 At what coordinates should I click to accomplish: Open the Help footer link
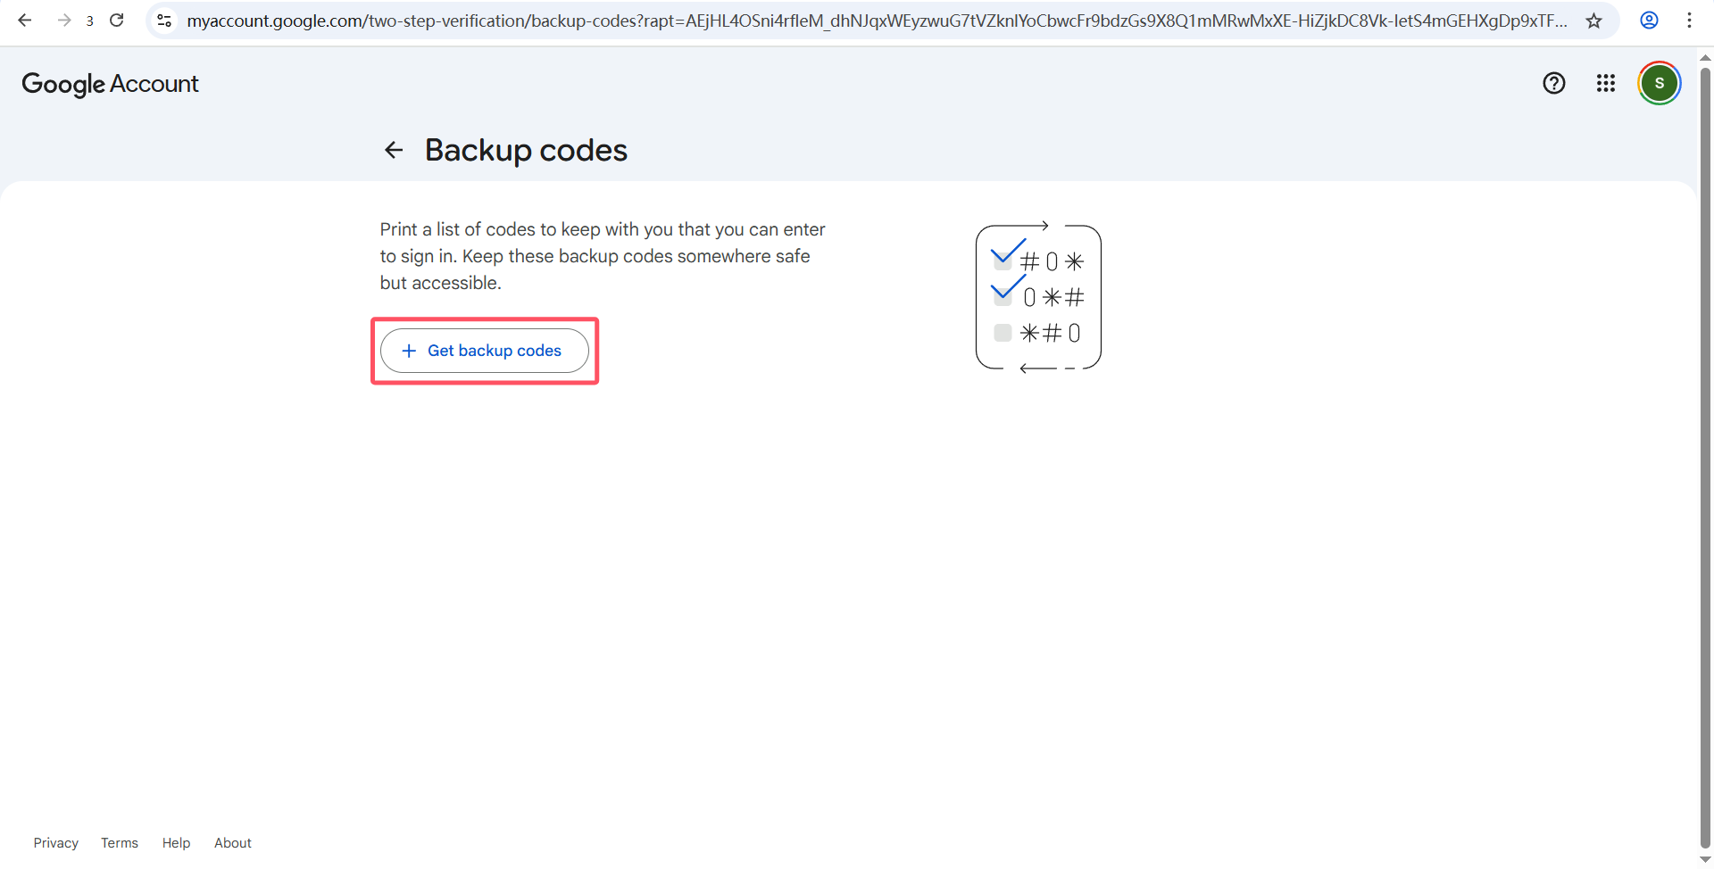coord(176,843)
